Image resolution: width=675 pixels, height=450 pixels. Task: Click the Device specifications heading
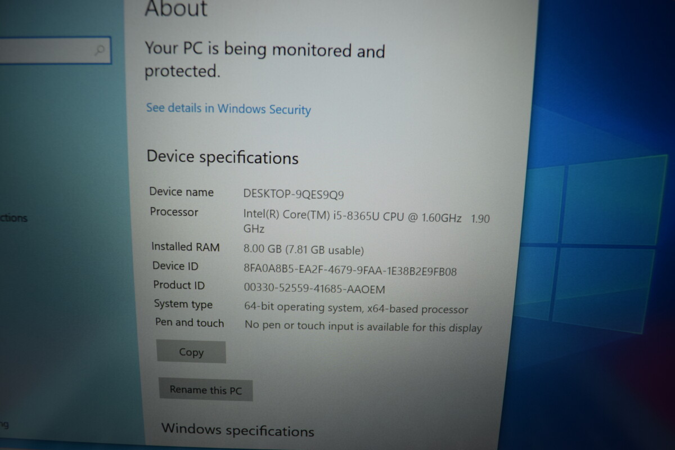tap(222, 157)
